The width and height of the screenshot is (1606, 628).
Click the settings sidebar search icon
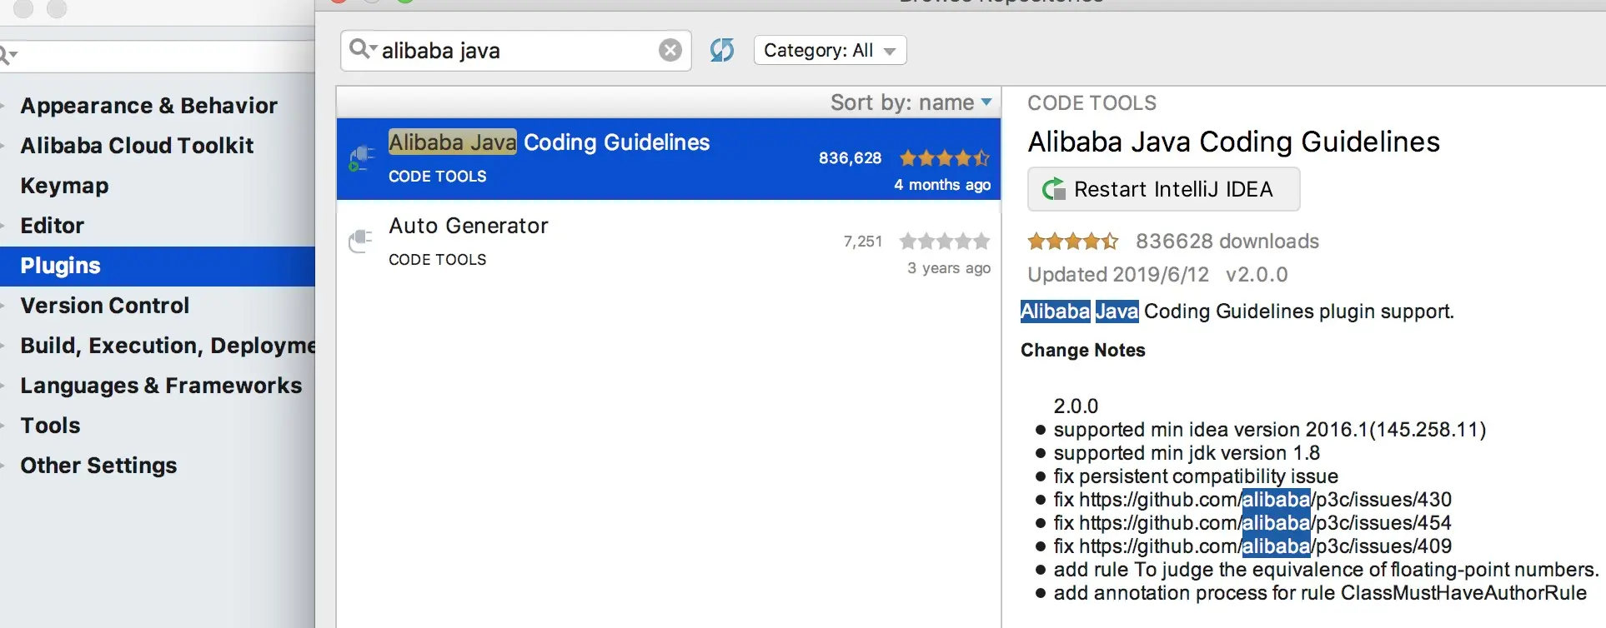8,56
